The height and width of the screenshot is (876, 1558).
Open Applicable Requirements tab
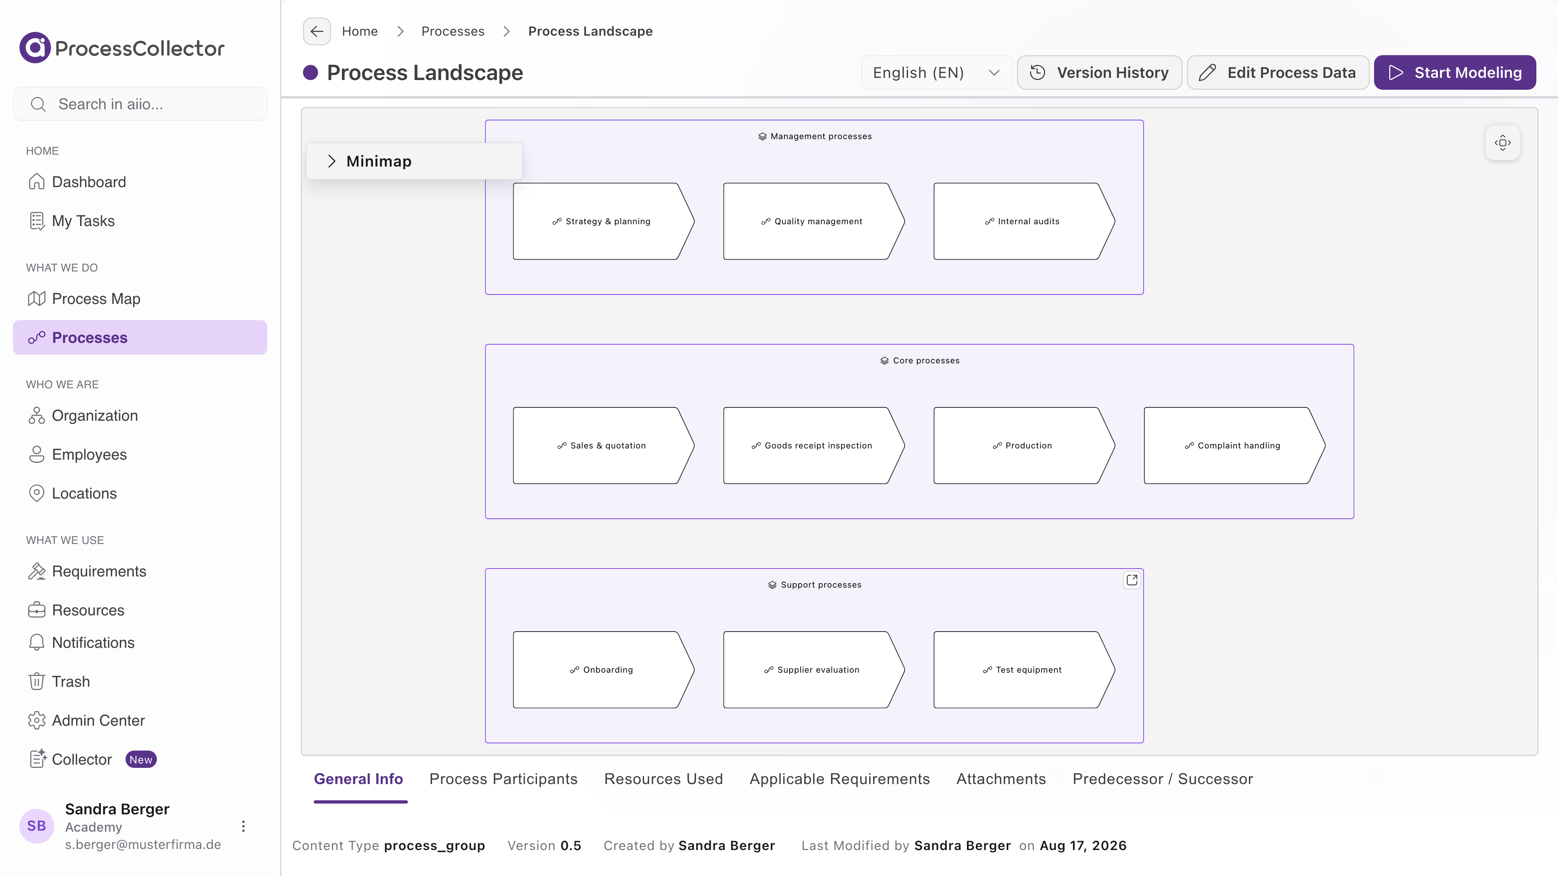pos(840,779)
